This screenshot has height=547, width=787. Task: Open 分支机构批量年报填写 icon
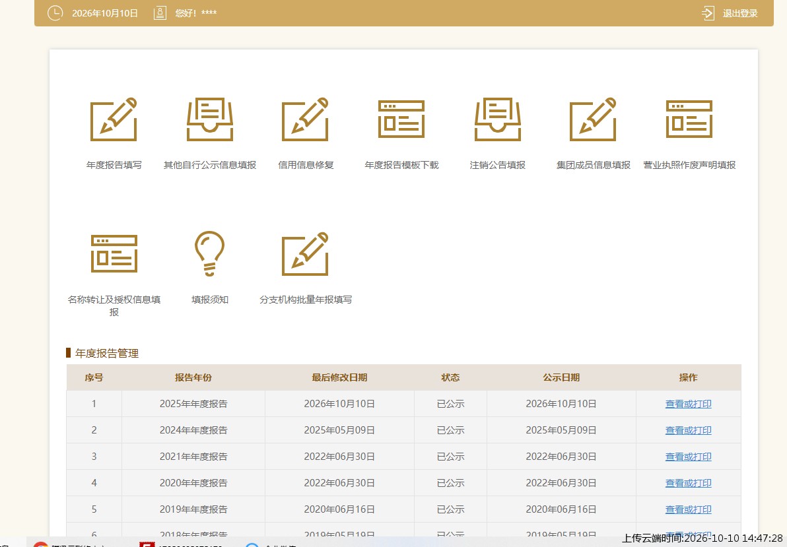click(x=305, y=254)
